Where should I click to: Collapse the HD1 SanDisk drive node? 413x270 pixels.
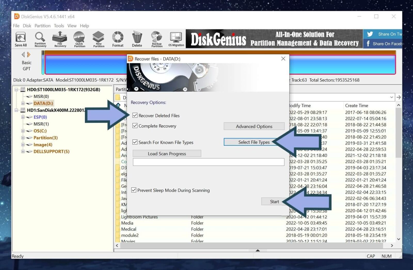[16, 110]
